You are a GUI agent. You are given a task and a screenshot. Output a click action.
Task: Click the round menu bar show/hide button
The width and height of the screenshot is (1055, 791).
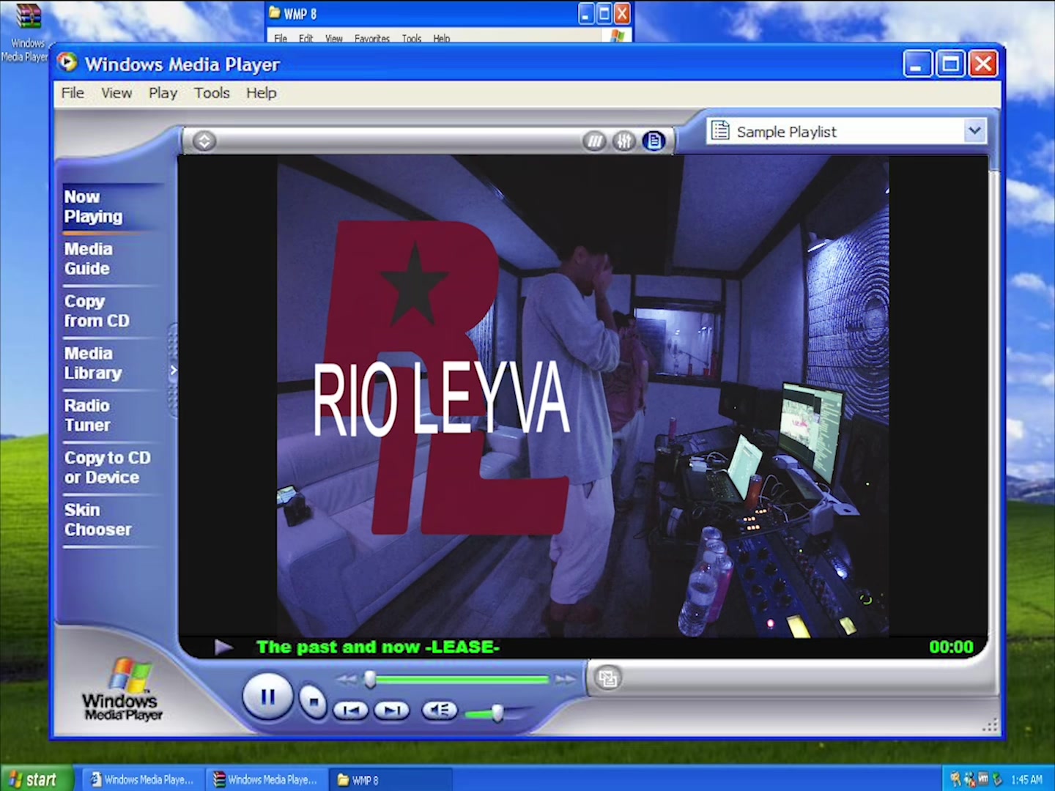tap(204, 141)
